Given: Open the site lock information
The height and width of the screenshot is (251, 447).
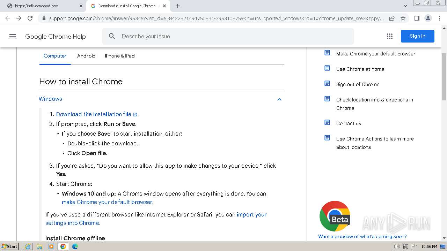Looking at the screenshot, I should [x=44, y=18].
